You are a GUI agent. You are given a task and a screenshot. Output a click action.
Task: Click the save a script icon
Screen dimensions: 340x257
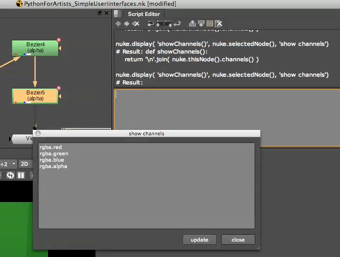168,24
